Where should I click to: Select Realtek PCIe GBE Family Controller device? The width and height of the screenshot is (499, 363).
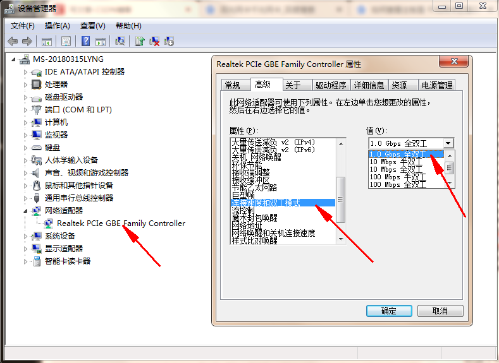tap(121, 223)
